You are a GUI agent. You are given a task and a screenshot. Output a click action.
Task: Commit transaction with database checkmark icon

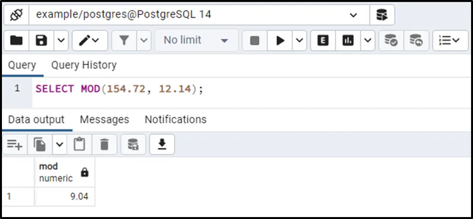point(391,40)
